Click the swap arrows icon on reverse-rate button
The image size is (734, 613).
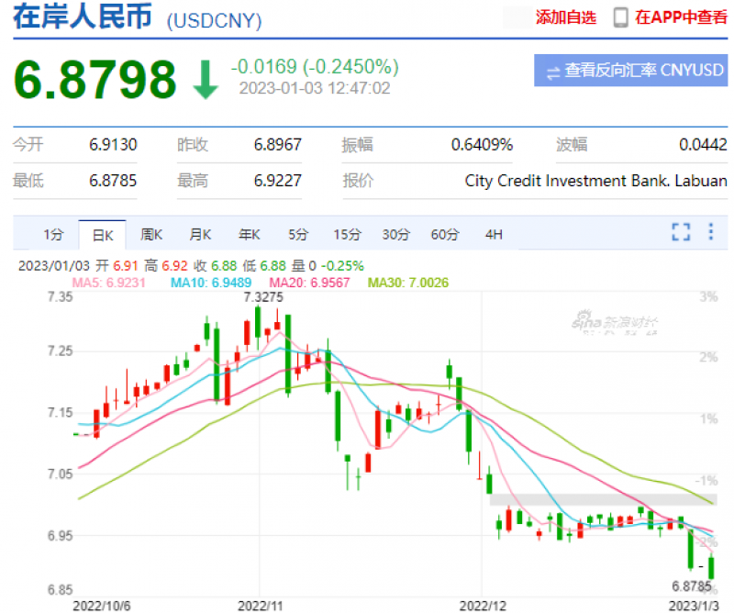pyautogui.click(x=553, y=72)
